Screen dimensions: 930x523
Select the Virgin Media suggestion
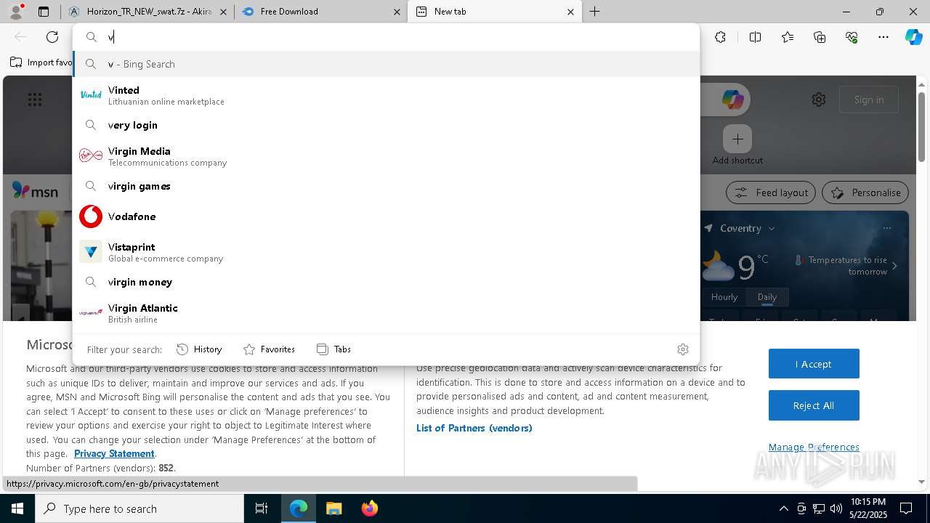386,156
